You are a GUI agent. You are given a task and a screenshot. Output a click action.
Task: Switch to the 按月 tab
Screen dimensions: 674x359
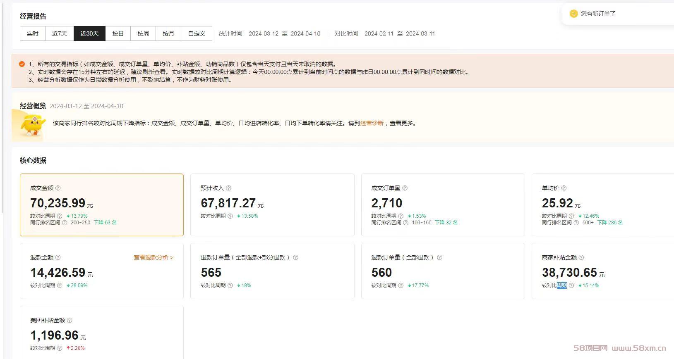(x=168, y=33)
